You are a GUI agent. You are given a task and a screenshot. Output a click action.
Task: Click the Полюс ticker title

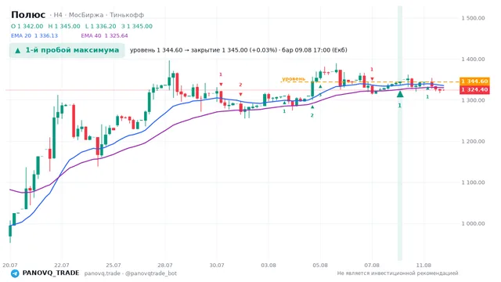28,15
